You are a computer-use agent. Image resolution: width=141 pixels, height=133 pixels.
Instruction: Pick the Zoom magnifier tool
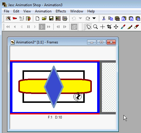[x=95, y=27]
